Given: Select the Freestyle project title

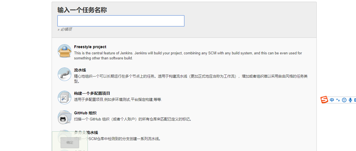Looking at the screenshot, I should point(90,47).
